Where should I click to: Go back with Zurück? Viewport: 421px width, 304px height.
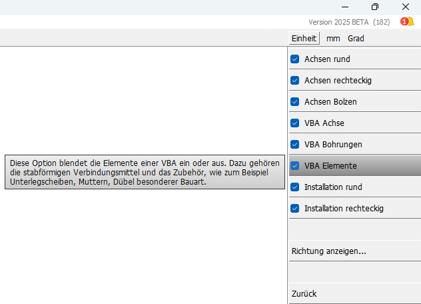304,293
